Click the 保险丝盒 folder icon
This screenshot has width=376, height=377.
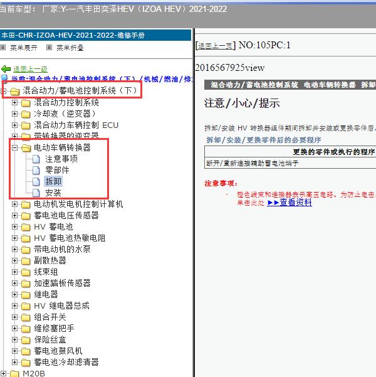pos(26,340)
